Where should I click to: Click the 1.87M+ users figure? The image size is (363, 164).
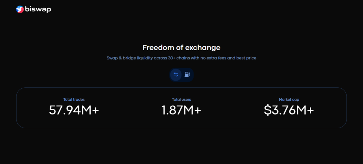click(181, 110)
